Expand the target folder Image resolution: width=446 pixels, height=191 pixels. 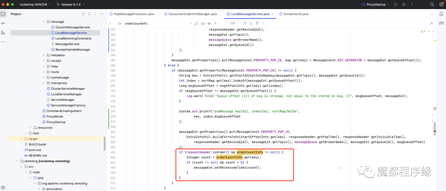pos(21,139)
